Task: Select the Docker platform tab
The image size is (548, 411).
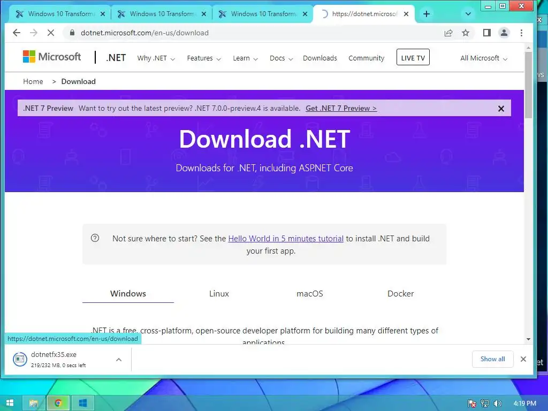Action: pyautogui.click(x=400, y=294)
